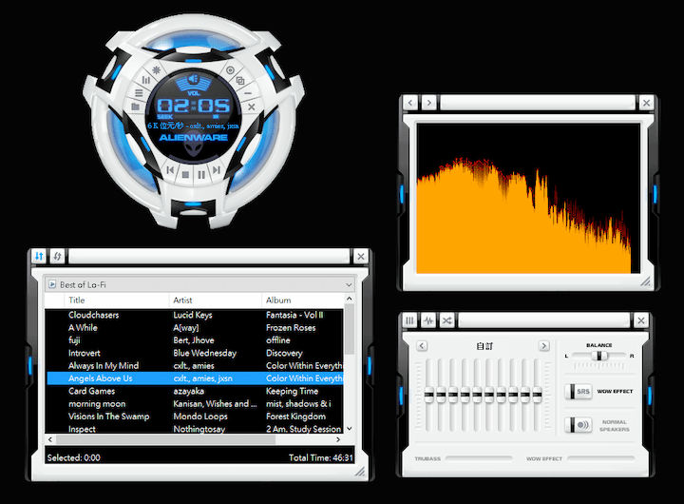Click the TRUBASS level slider
The height and width of the screenshot is (504, 684).
(479, 458)
